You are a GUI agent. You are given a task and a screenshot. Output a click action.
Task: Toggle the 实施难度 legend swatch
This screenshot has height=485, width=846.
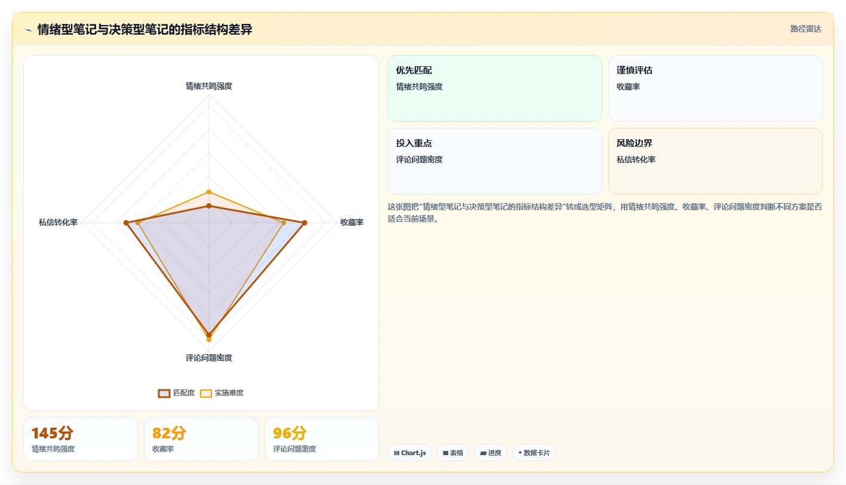click(x=206, y=393)
